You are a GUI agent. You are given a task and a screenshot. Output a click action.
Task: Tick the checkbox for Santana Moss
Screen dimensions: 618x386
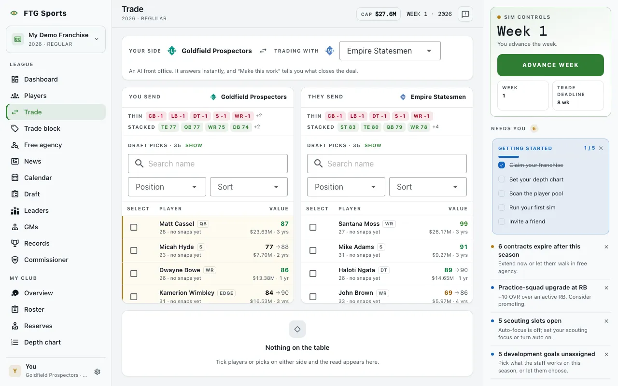(313, 227)
